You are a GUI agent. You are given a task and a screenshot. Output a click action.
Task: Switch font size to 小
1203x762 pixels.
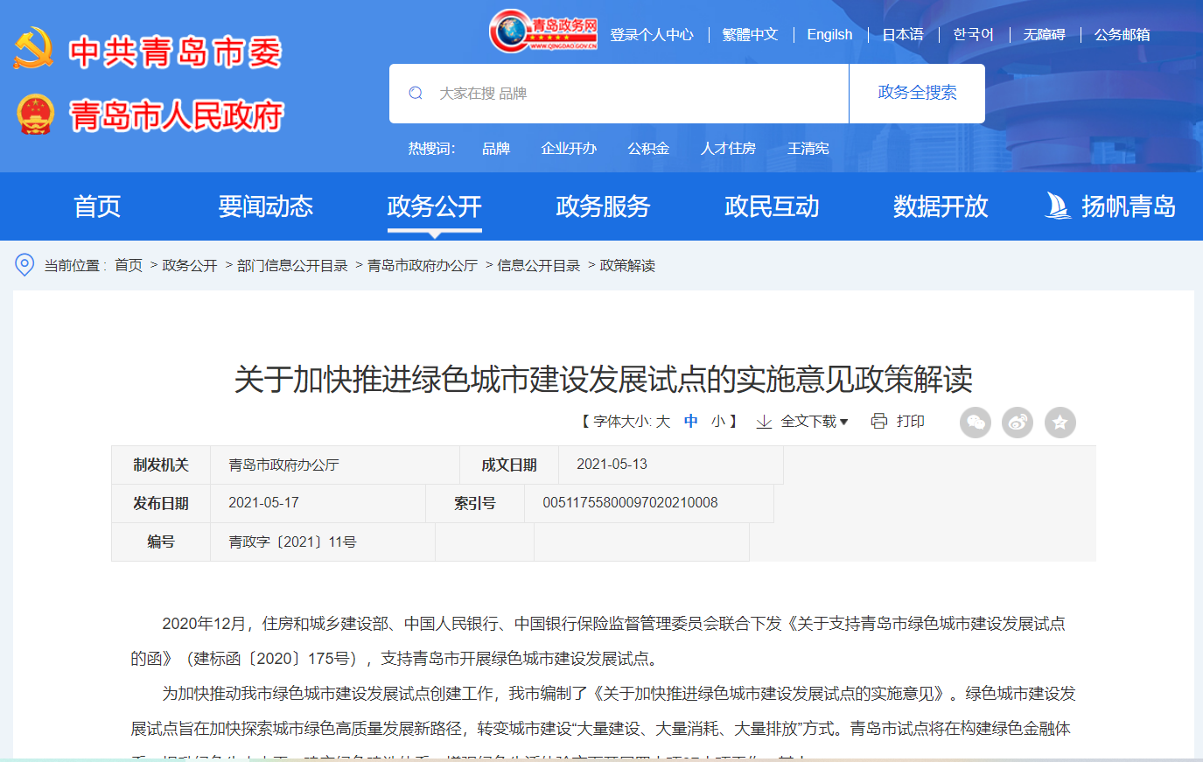719,421
